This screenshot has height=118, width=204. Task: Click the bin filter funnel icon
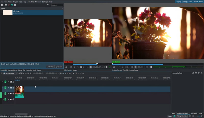click(x=48, y=5)
